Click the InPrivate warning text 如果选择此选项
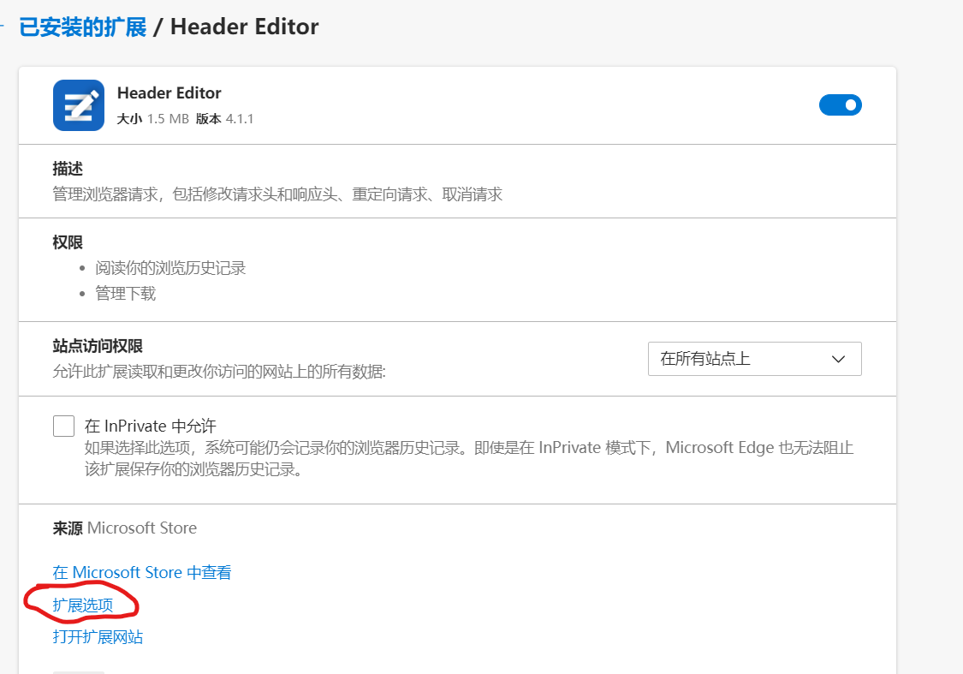This screenshot has height=674, width=963. 469,458
